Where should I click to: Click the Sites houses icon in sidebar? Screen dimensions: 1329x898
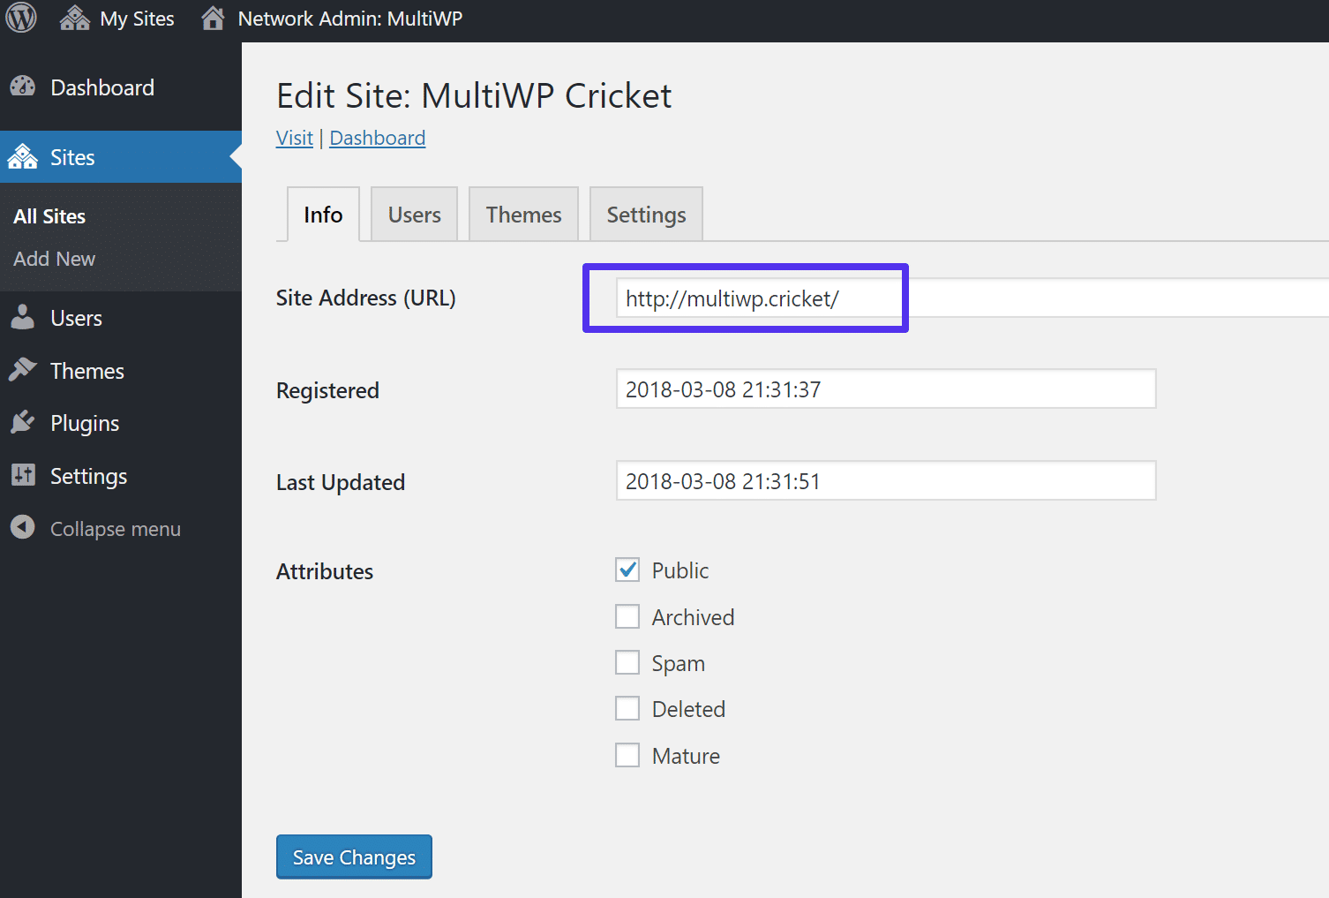pos(23,157)
